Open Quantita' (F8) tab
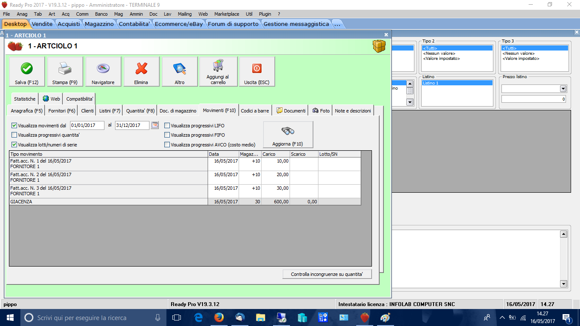Viewport: 580px width, 326px height. pos(141,111)
